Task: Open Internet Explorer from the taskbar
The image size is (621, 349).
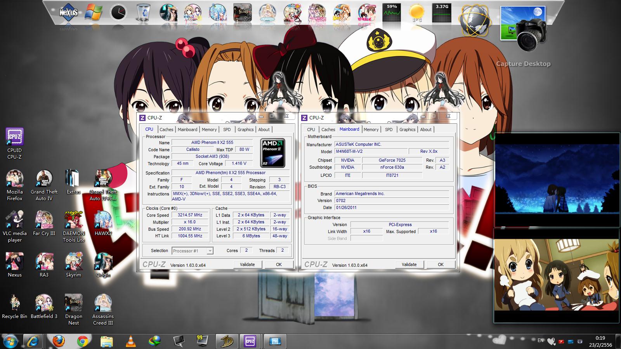Action: (x=34, y=341)
